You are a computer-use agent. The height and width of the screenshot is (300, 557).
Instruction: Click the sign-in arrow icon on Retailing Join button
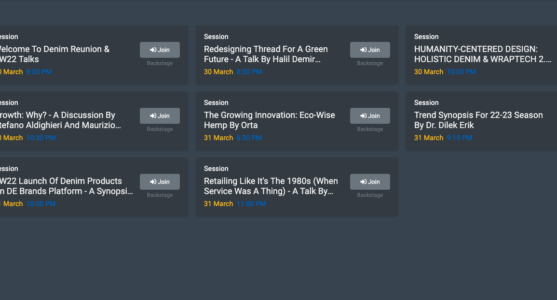click(x=363, y=182)
